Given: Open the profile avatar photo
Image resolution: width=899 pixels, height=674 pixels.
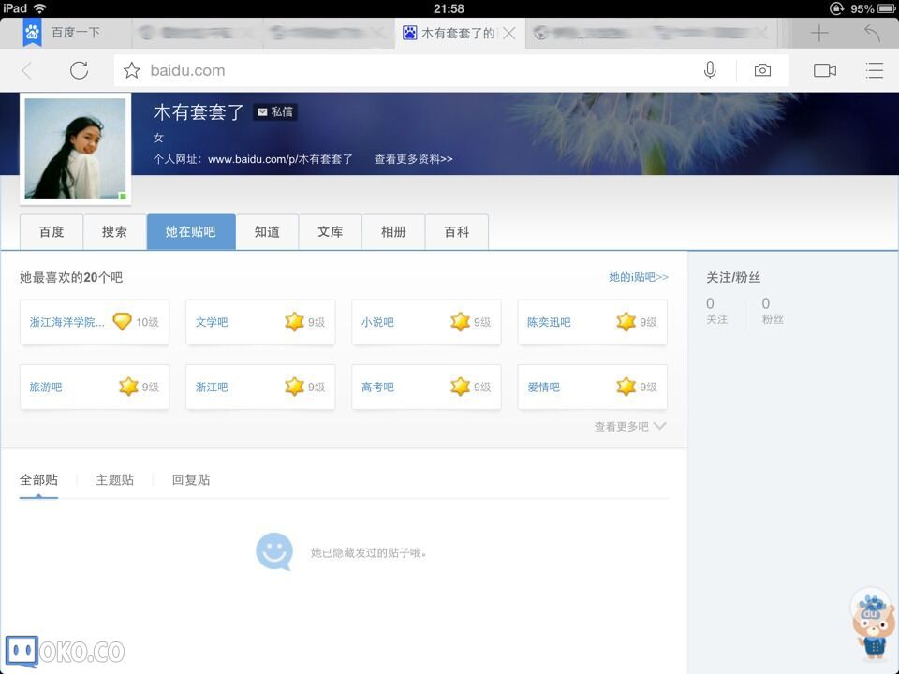Looking at the screenshot, I should 75,149.
